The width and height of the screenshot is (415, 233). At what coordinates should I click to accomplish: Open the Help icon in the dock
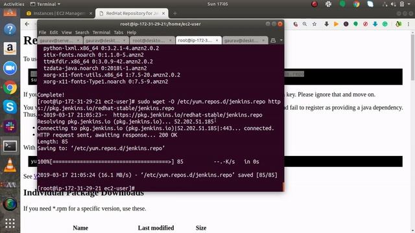(x=10, y=29)
